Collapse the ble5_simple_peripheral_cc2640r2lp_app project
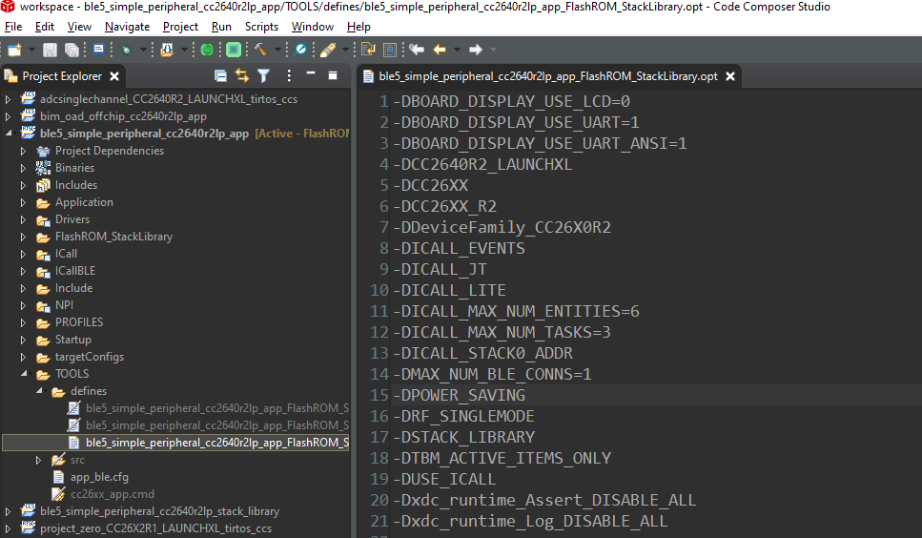Image resolution: width=922 pixels, height=538 pixels. [9, 134]
